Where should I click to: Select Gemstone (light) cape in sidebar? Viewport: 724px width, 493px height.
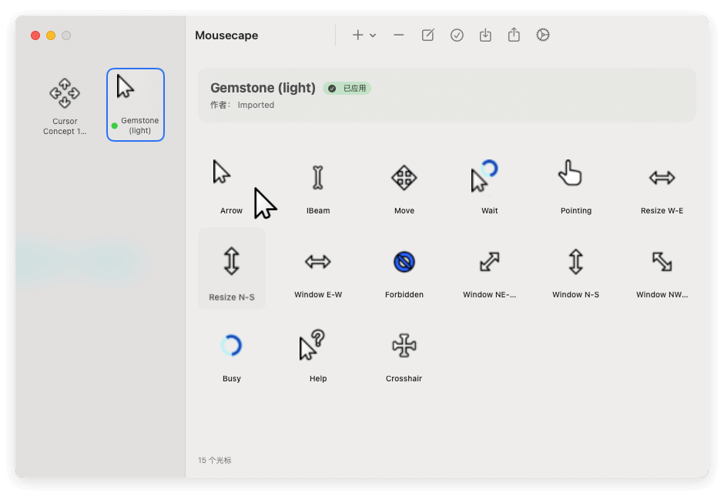click(136, 106)
